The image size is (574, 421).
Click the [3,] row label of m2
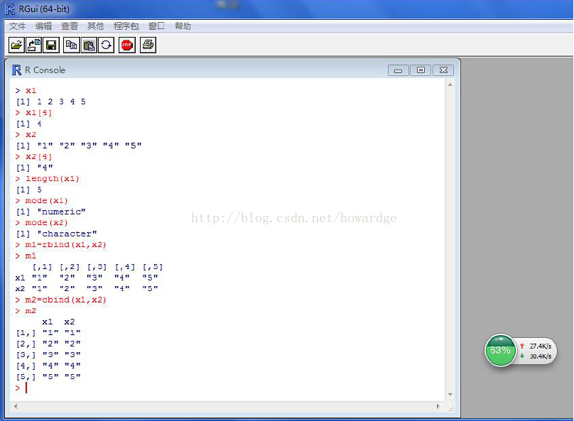pos(26,355)
